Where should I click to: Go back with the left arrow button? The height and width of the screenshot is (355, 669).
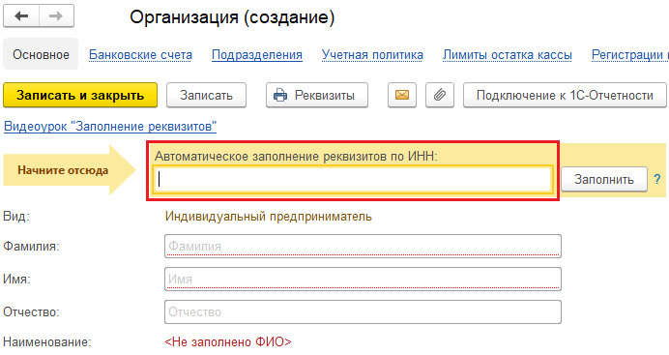pos(21,16)
